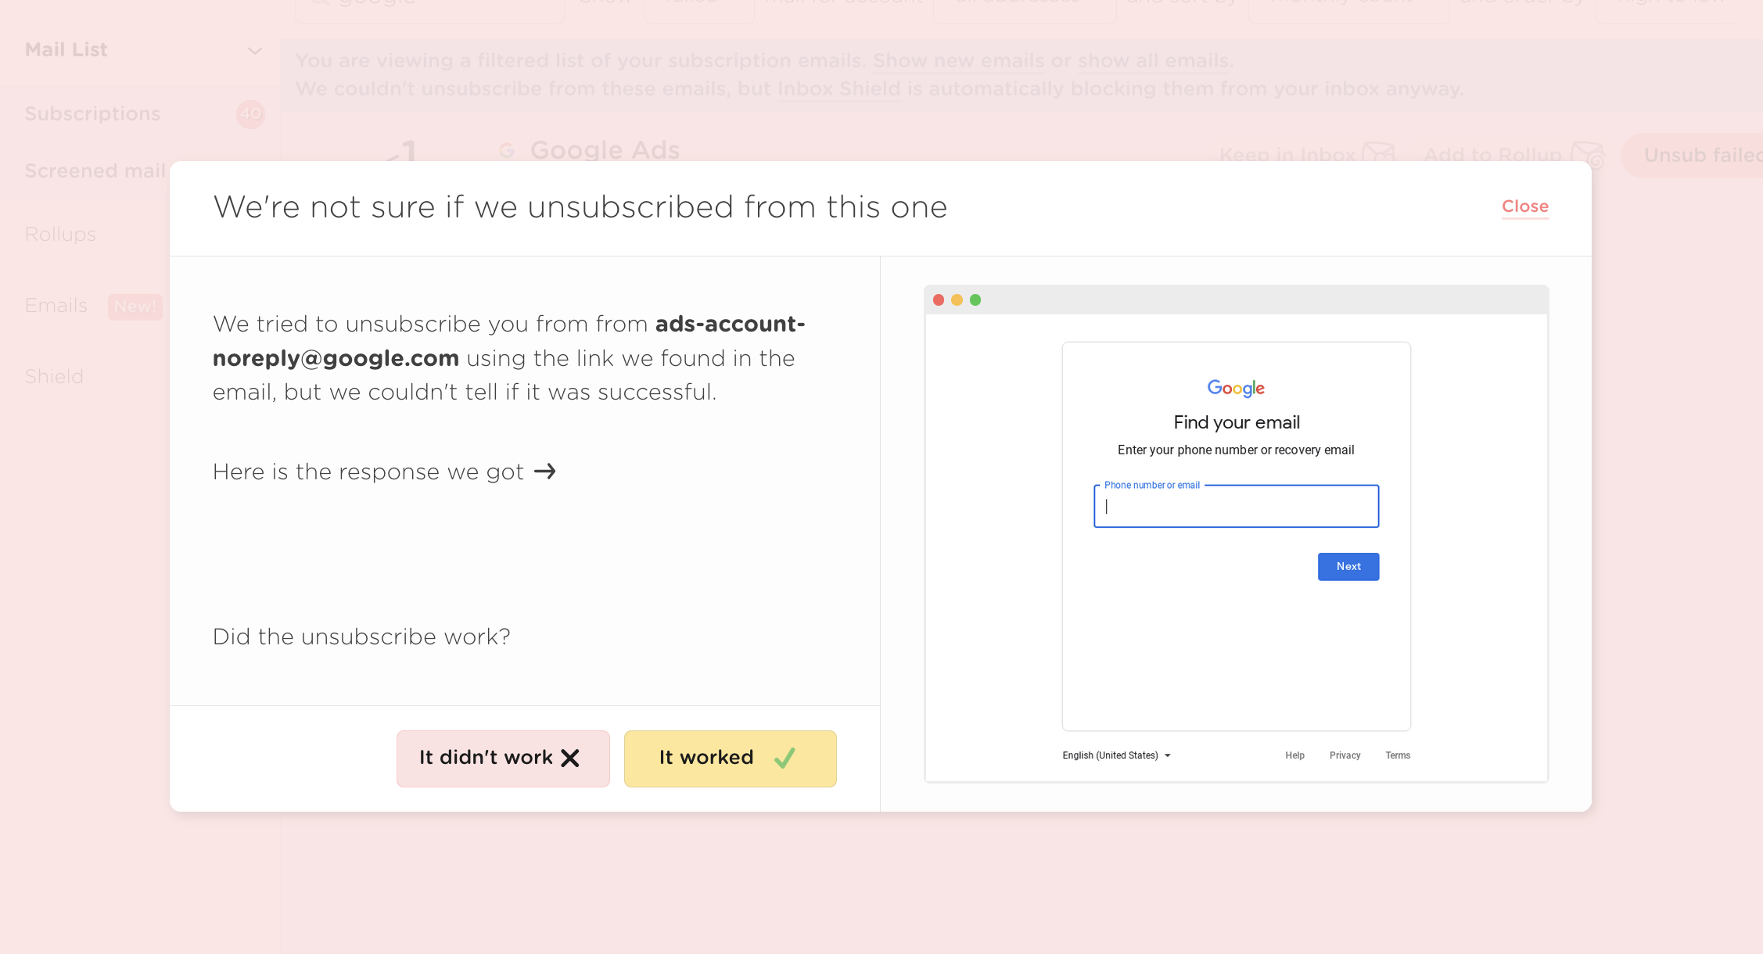Open the Inbox Shield link in banner

click(838, 89)
